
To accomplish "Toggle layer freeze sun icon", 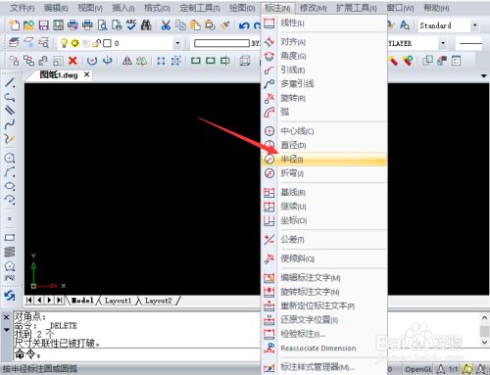I will click(75, 43).
